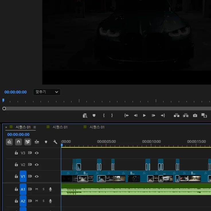The width and height of the screenshot is (211, 211).
Task: Toggle sync lock for A2
Action: (x=30, y=201)
